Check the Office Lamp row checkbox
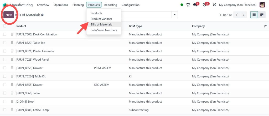The height and width of the screenshot is (116, 269). (5, 110)
